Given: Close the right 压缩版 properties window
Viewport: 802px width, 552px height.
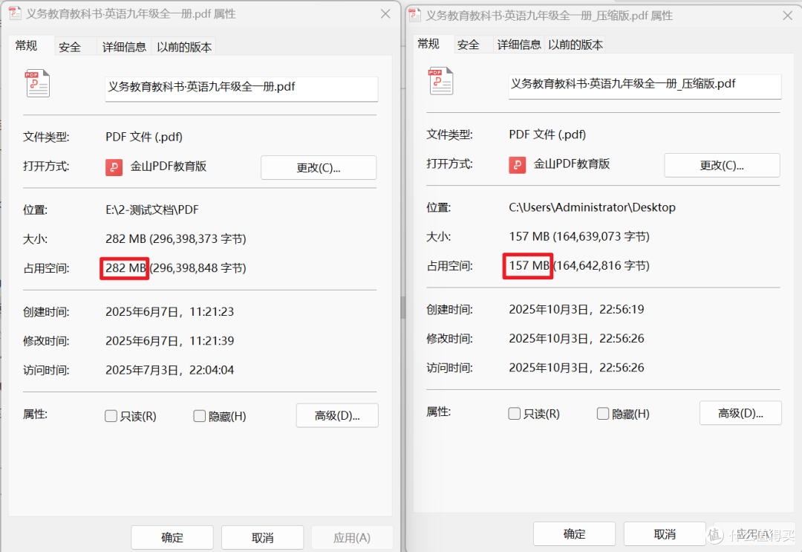Looking at the screenshot, I should [788, 16].
